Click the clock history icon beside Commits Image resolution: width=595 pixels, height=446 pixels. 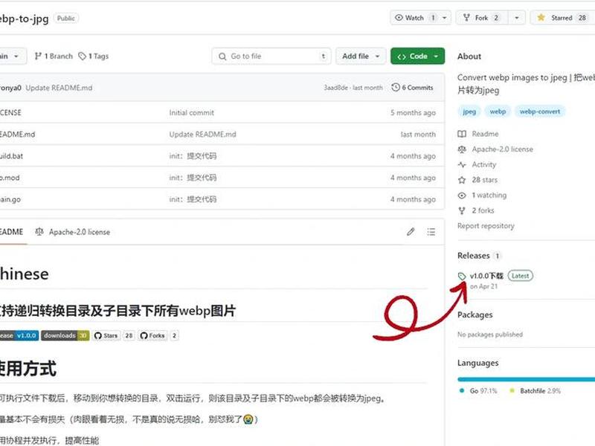click(396, 87)
